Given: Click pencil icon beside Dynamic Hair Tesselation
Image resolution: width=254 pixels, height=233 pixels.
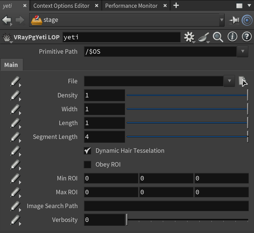Looking at the screenshot, I should (x=15, y=151).
